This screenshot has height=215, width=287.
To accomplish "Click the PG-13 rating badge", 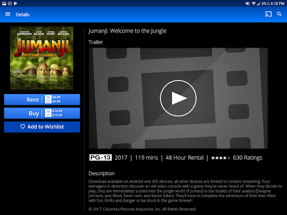I will tap(100, 157).
